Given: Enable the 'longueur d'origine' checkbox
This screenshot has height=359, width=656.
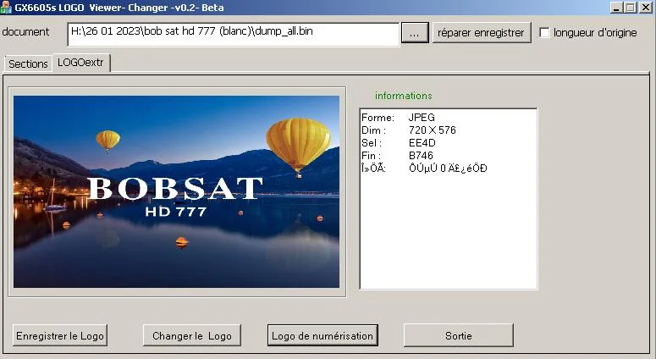Looking at the screenshot, I should coord(544,33).
